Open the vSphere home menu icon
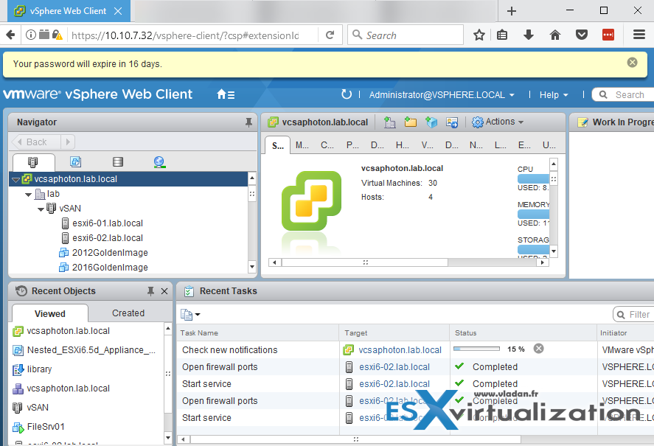The height and width of the screenshot is (446, 654). click(x=226, y=94)
